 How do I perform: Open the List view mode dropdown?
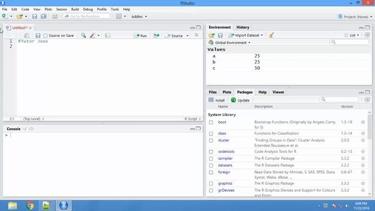[352, 35]
